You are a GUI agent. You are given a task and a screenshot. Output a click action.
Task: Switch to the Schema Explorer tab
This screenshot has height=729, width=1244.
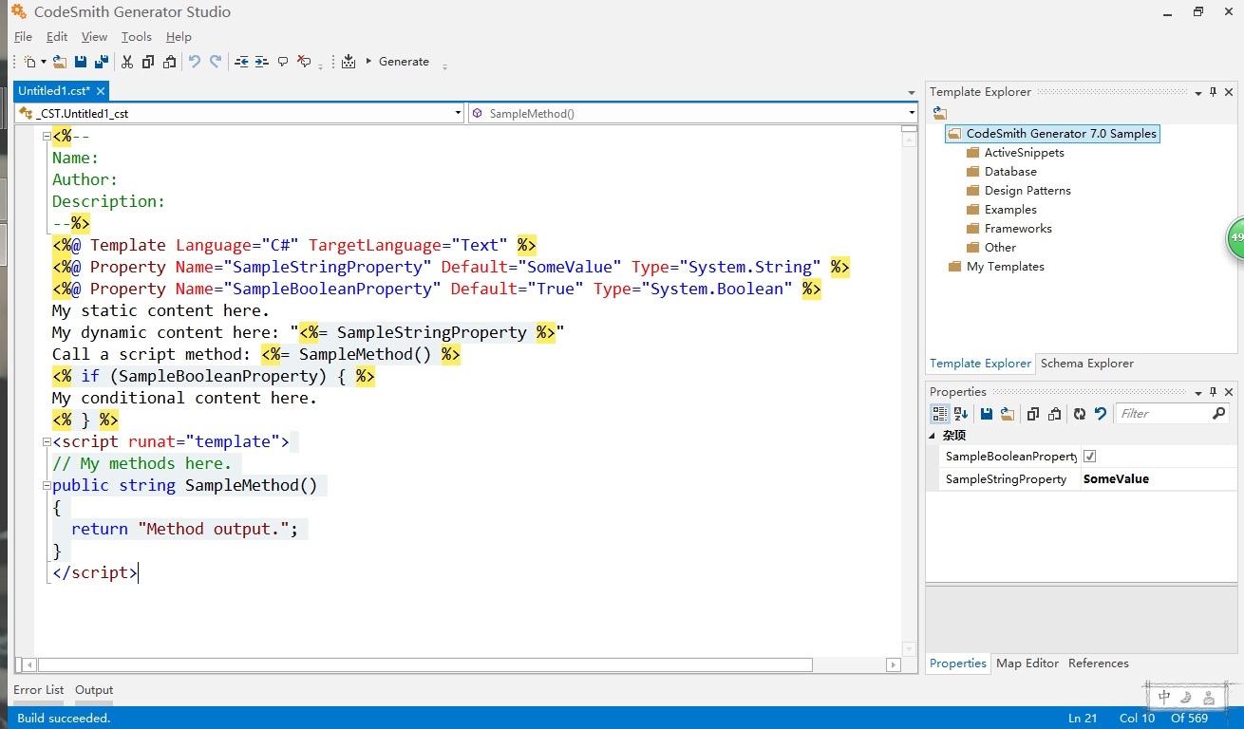pyautogui.click(x=1086, y=364)
